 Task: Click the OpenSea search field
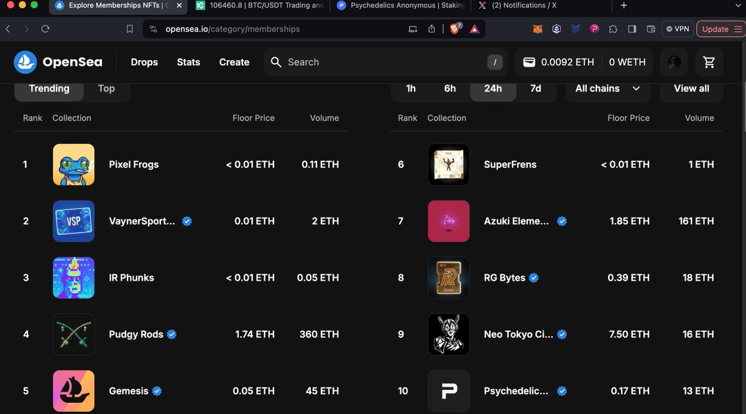tap(387, 62)
